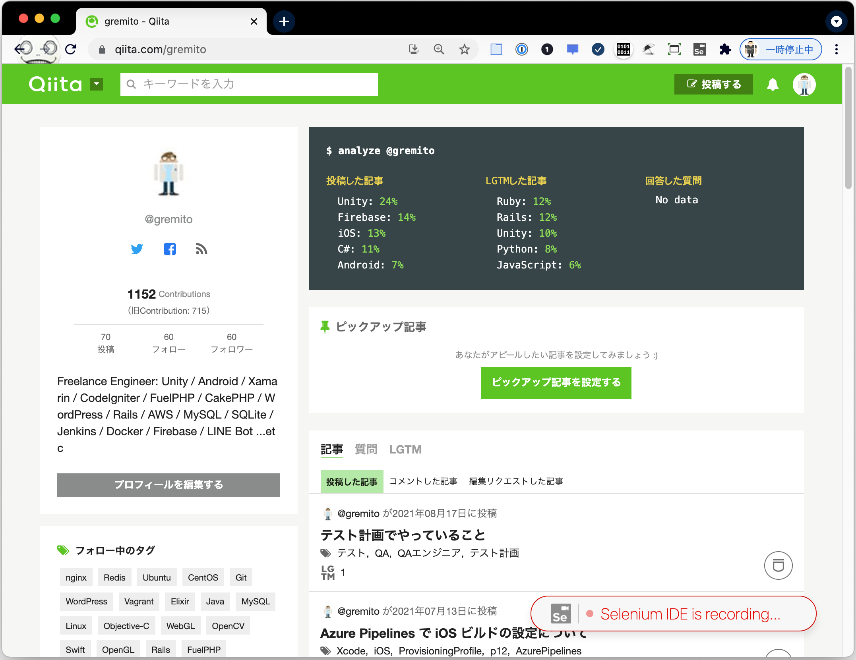Open the Twitter profile icon

(137, 249)
